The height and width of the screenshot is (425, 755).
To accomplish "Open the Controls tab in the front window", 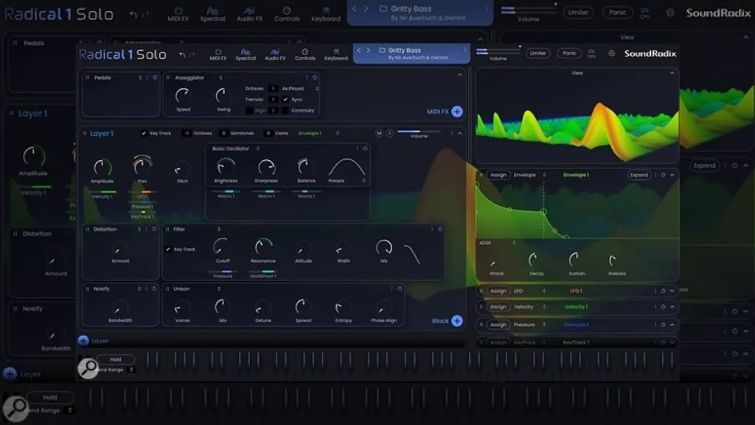I will (305, 55).
